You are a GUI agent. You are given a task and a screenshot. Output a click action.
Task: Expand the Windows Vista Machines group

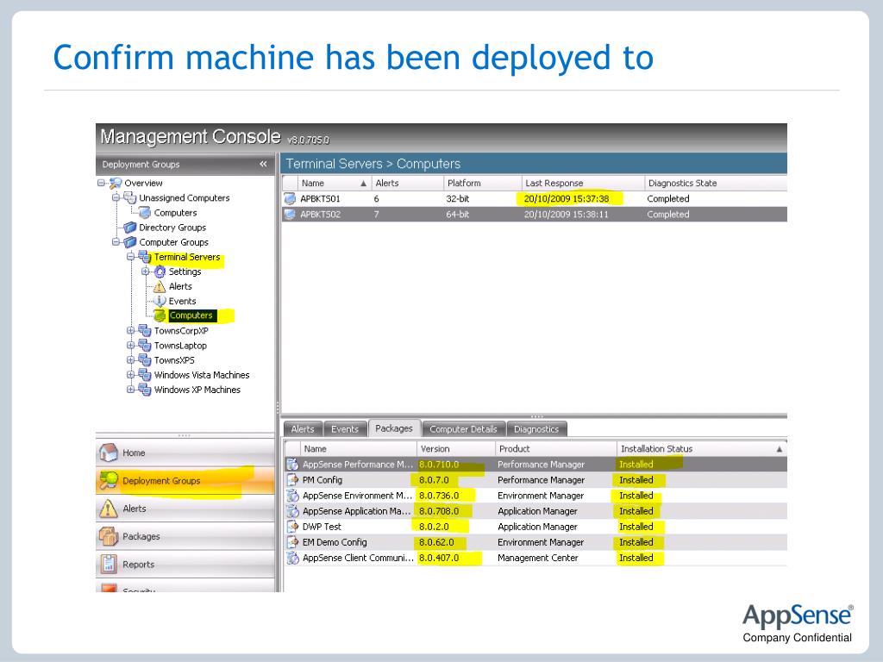coord(131,374)
